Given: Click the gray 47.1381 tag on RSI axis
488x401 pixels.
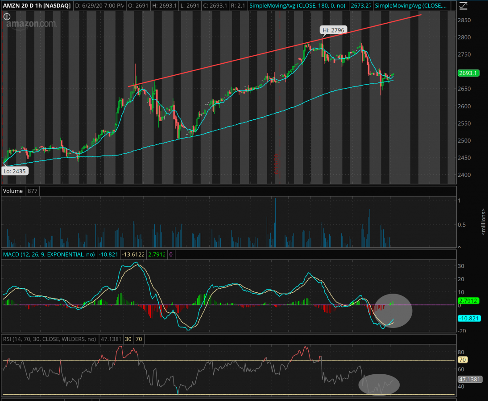Looking at the screenshot, I should [x=470, y=379].
